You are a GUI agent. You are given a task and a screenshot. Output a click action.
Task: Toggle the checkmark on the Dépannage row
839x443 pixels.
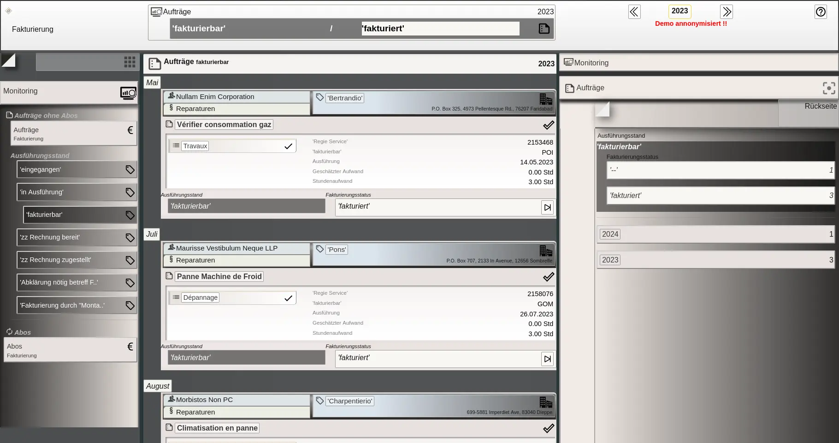click(288, 298)
